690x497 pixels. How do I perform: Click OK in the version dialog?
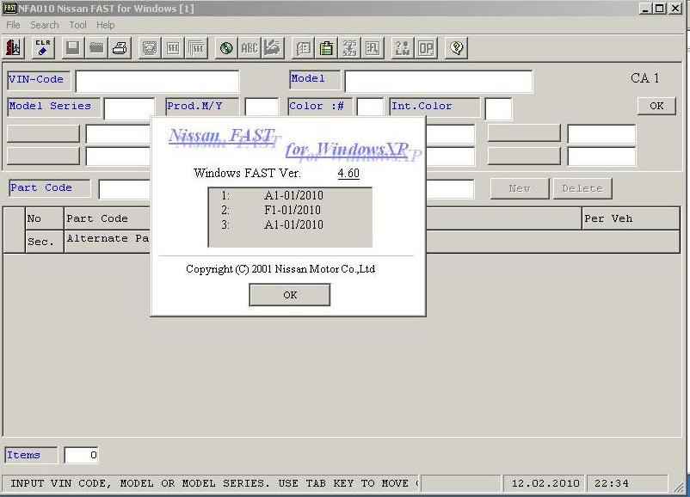click(x=290, y=295)
